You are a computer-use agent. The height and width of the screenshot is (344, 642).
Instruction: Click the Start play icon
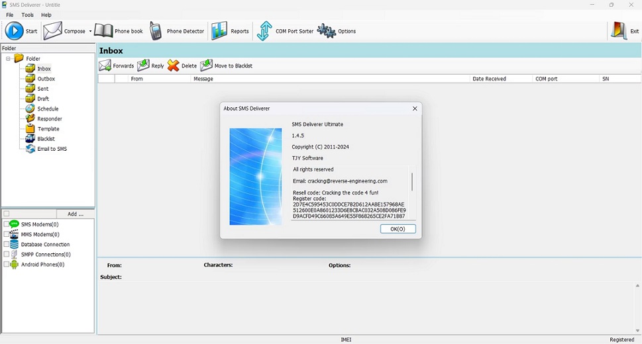15,31
